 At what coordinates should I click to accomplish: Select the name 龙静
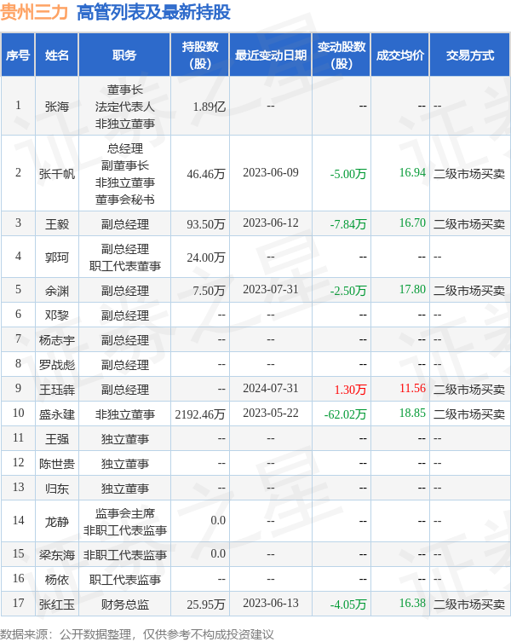coord(57,522)
